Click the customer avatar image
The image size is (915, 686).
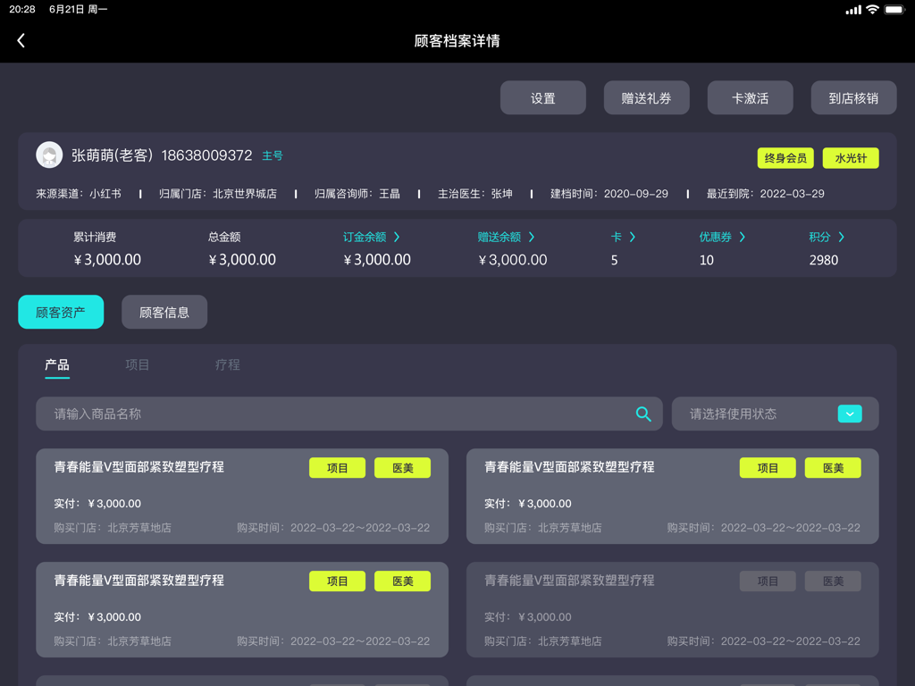point(49,155)
